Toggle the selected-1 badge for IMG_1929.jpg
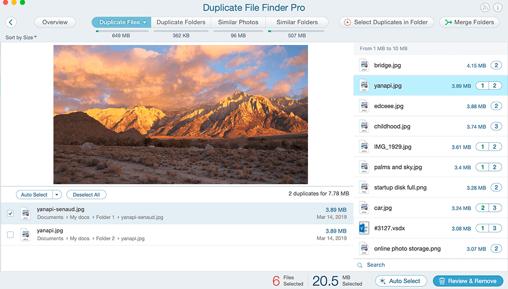Image resolution: width=508 pixels, height=289 pixels. pos(483,147)
